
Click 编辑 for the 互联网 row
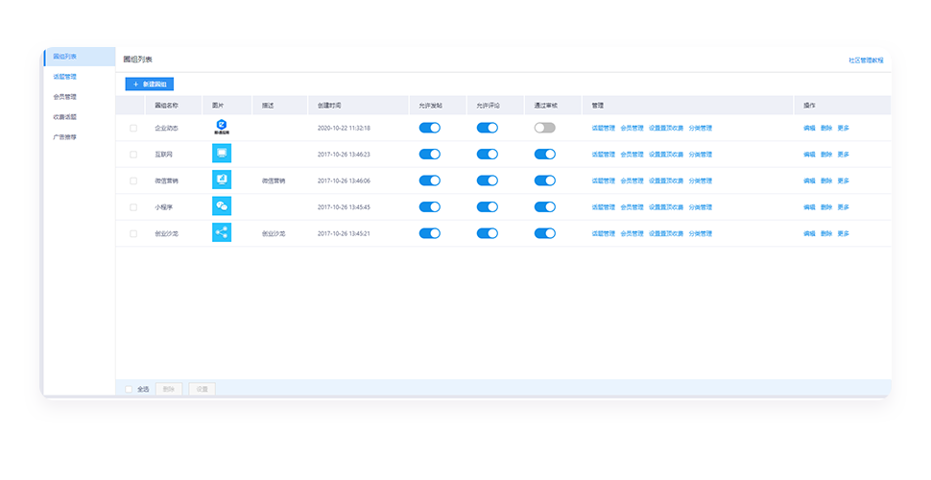(809, 154)
